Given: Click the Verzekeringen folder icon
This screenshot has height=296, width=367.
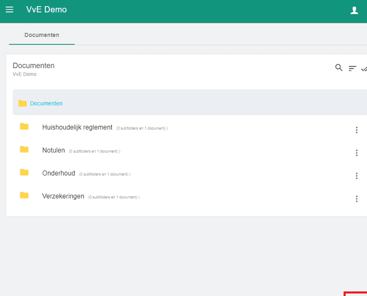Looking at the screenshot, I should [24, 196].
